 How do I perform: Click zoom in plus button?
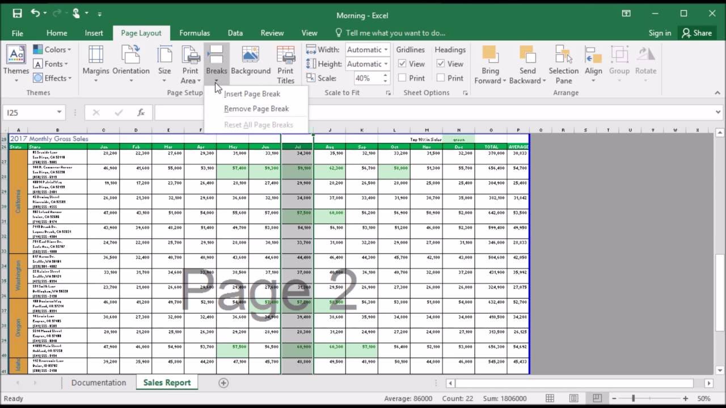click(686, 399)
